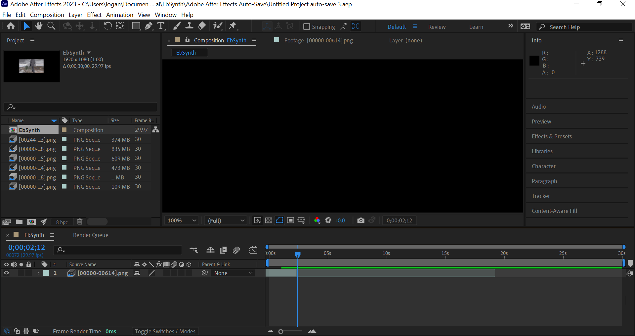Select the Zoom tool magnifier
635x336 pixels.
(51, 26)
